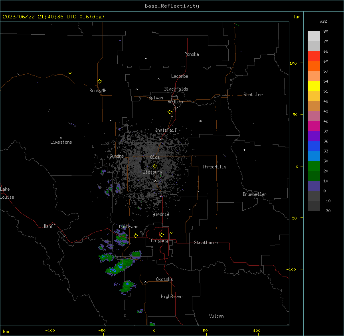Select the blue 36 dBZ legend color
Screen dimensions: 344x336
pos(314,146)
